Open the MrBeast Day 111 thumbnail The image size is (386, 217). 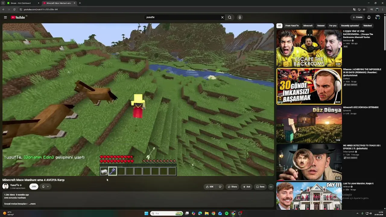click(x=309, y=196)
